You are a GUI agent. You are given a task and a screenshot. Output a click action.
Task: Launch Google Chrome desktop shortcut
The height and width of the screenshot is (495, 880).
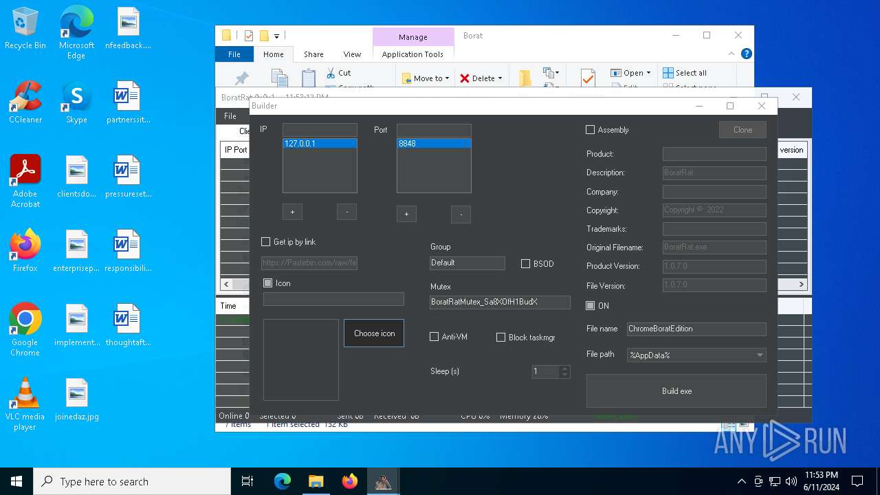(x=25, y=330)
